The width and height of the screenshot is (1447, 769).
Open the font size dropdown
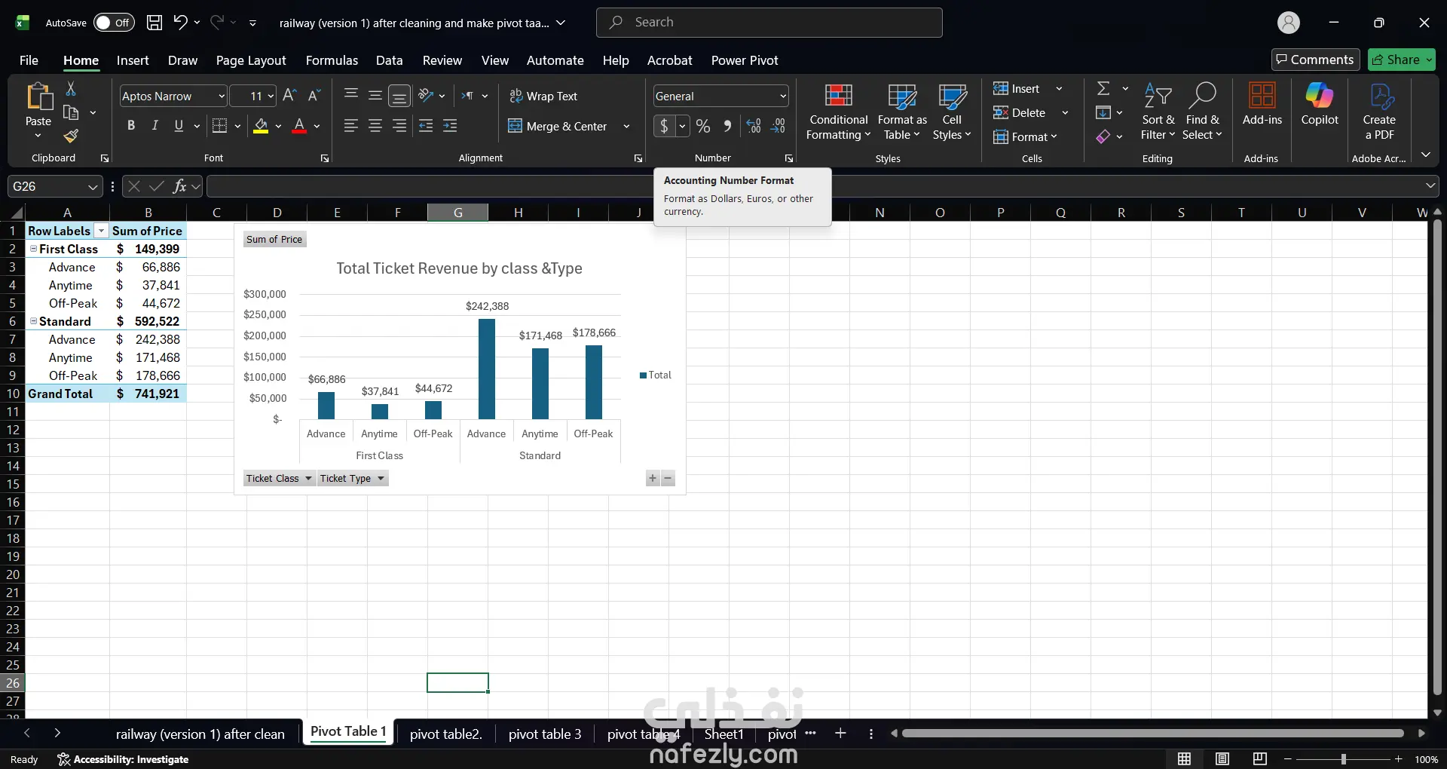[271, 97]
